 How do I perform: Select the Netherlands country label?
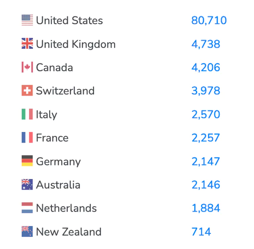66,208
